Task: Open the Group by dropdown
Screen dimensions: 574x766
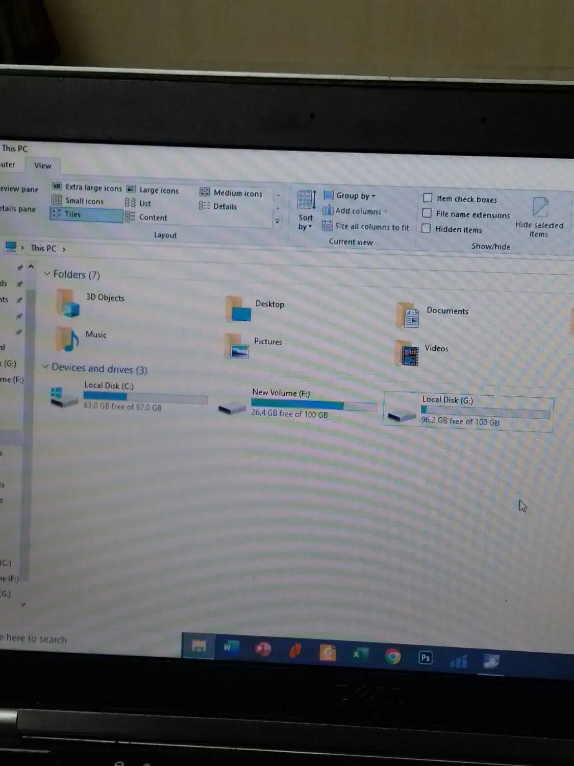Action: click(350, 196)
